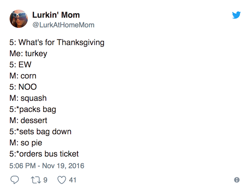The image size is (251, 191).
Task: Open the info icon at bottom right
Action: point(236,180)
